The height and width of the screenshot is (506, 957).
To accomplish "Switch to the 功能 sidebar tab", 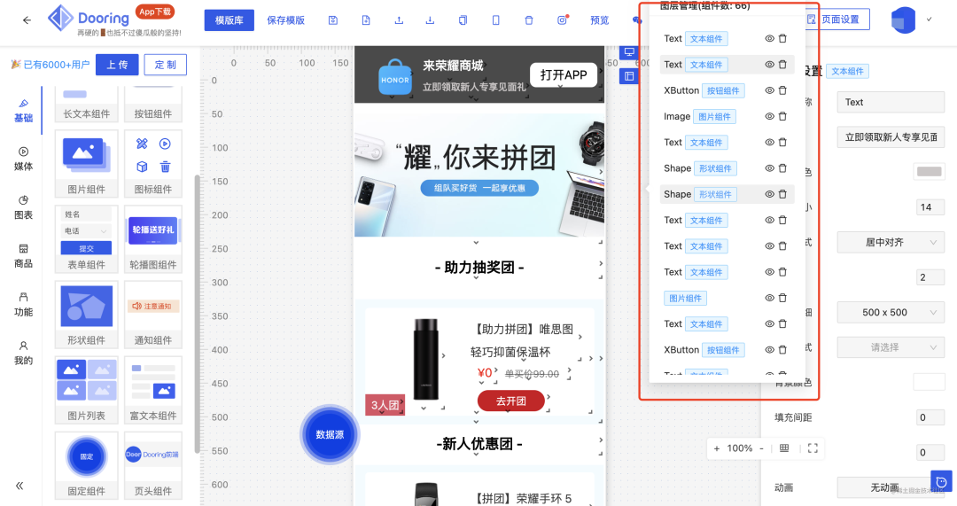I will point(23,305).
